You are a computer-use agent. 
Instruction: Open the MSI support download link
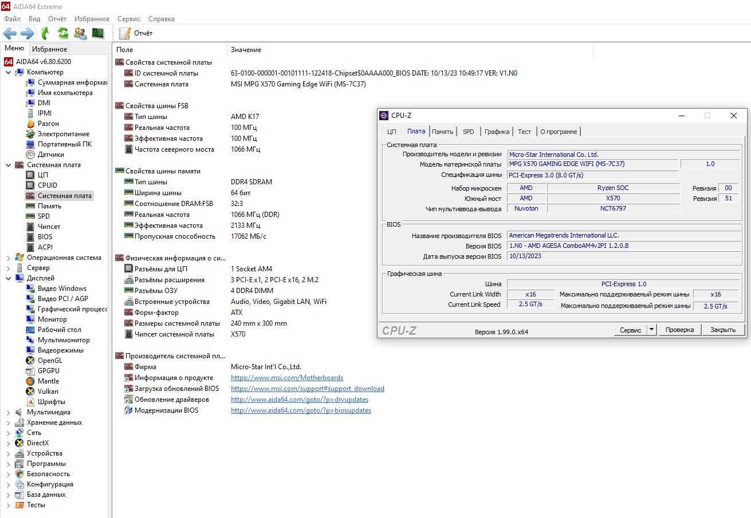tap(308, 389)
